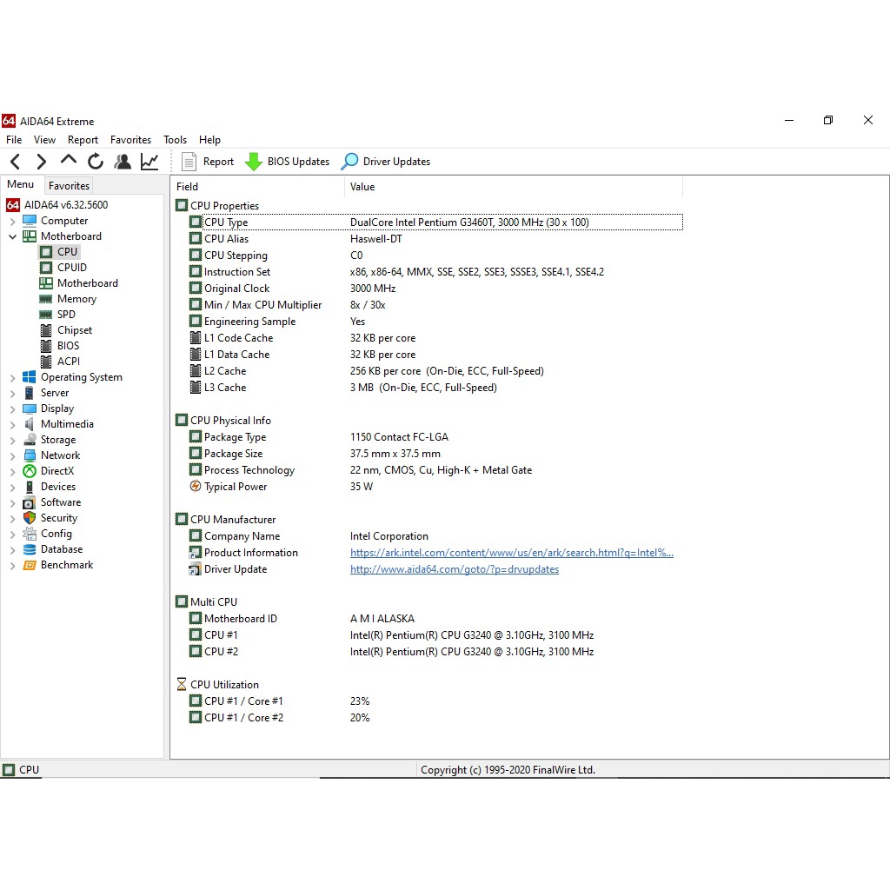Select the CPUID tree item
This screenshot has width=890, height=890.
click(x=71, y=268)
